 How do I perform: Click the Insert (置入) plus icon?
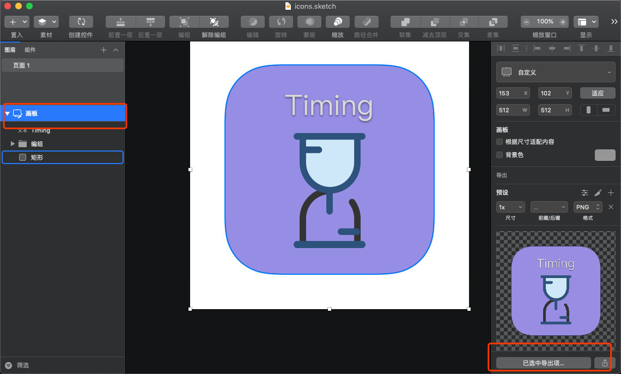coord(13,22)
